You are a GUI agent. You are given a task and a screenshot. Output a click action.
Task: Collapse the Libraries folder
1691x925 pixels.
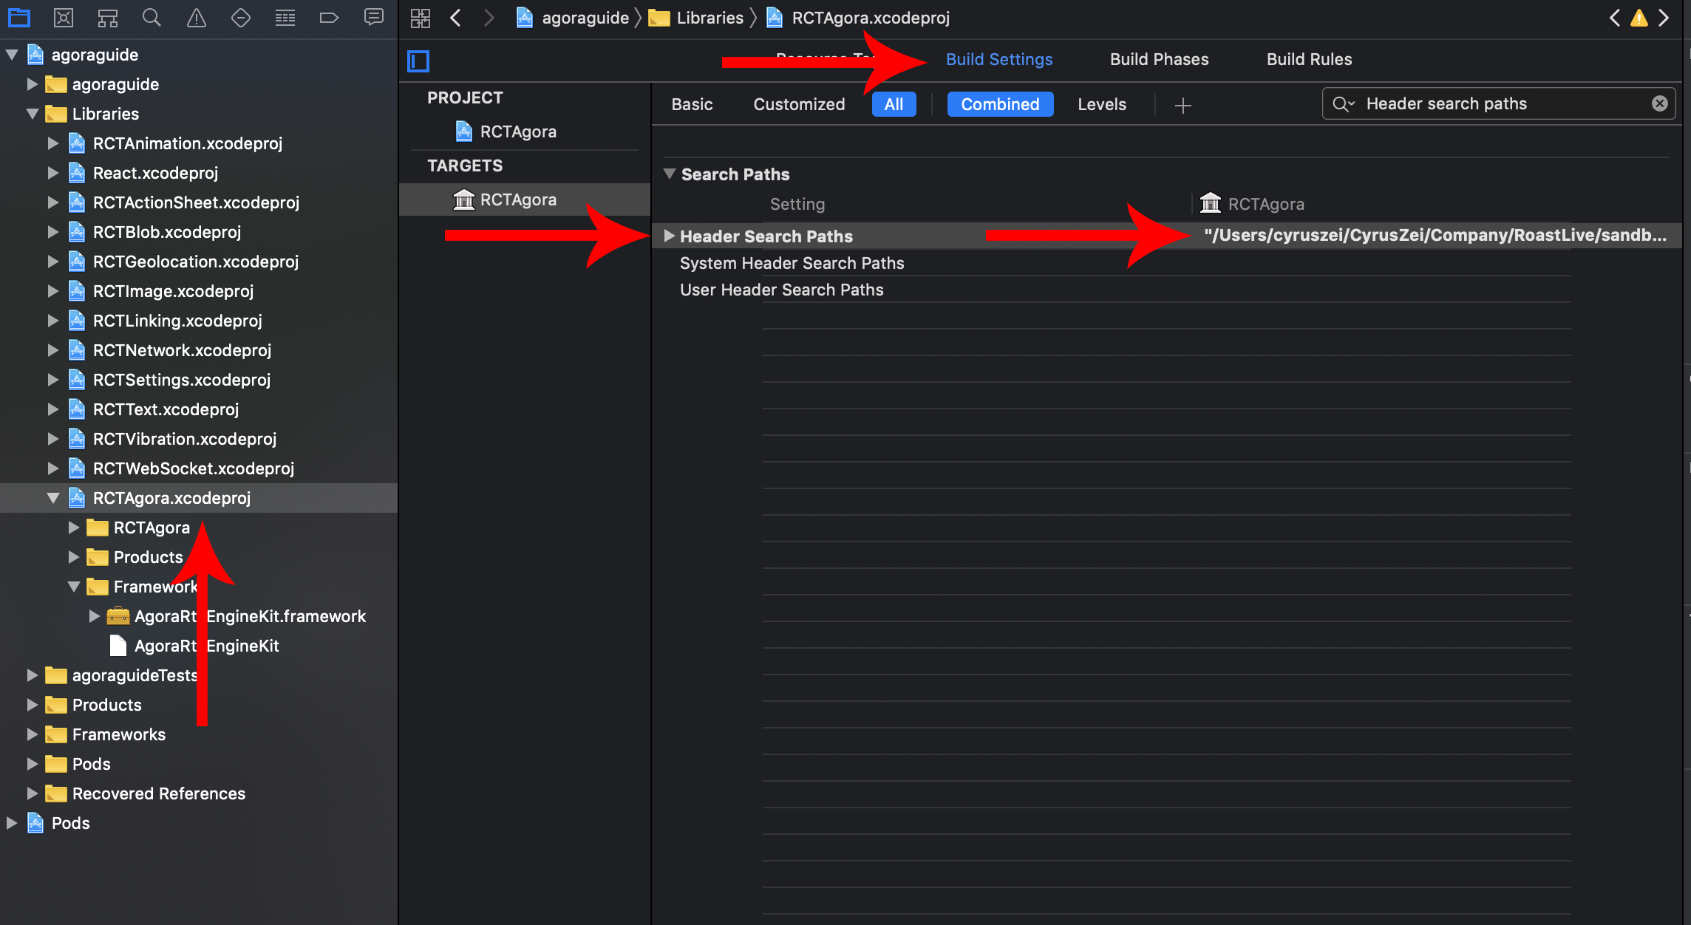(33, 114)
